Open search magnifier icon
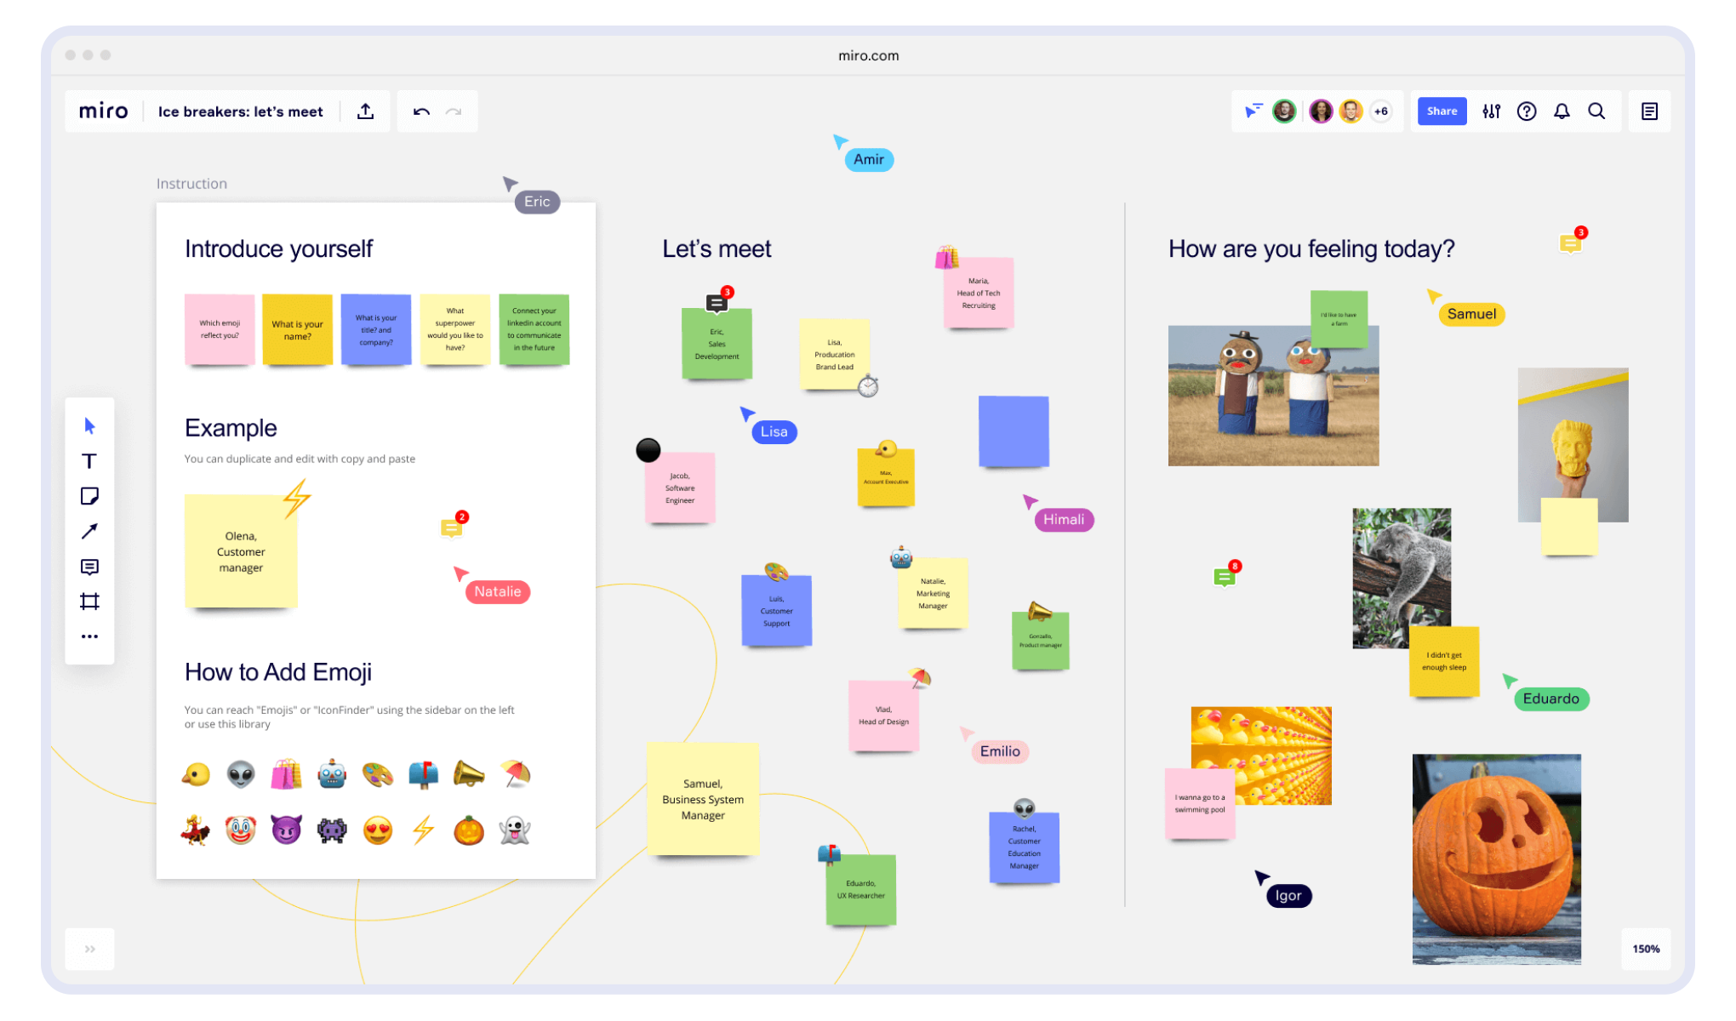This screenshot has width=1736, height=1021. [x=1596, y=111]
